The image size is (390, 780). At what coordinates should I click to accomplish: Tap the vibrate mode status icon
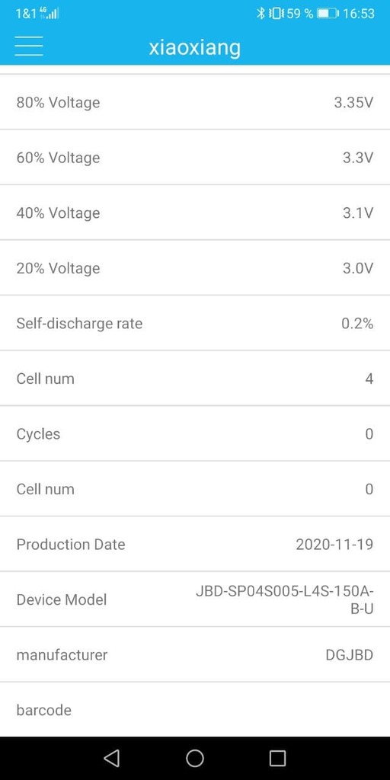(275, 14)
